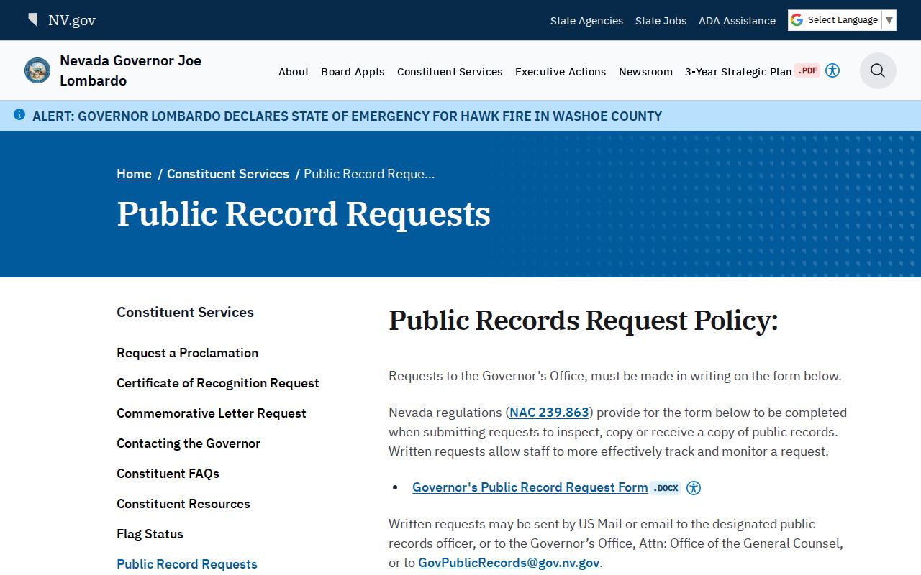The height and width of the screenshot is (575, 921).
Task: Open the Board Appts menu
Action: [353, 72]
